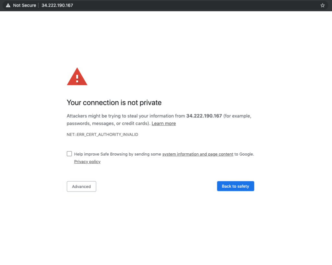The height and width of the screenshot is (265, 332).
Task: Toggle the Safe Browsing consent checkbox off
Action: (69, 153)
